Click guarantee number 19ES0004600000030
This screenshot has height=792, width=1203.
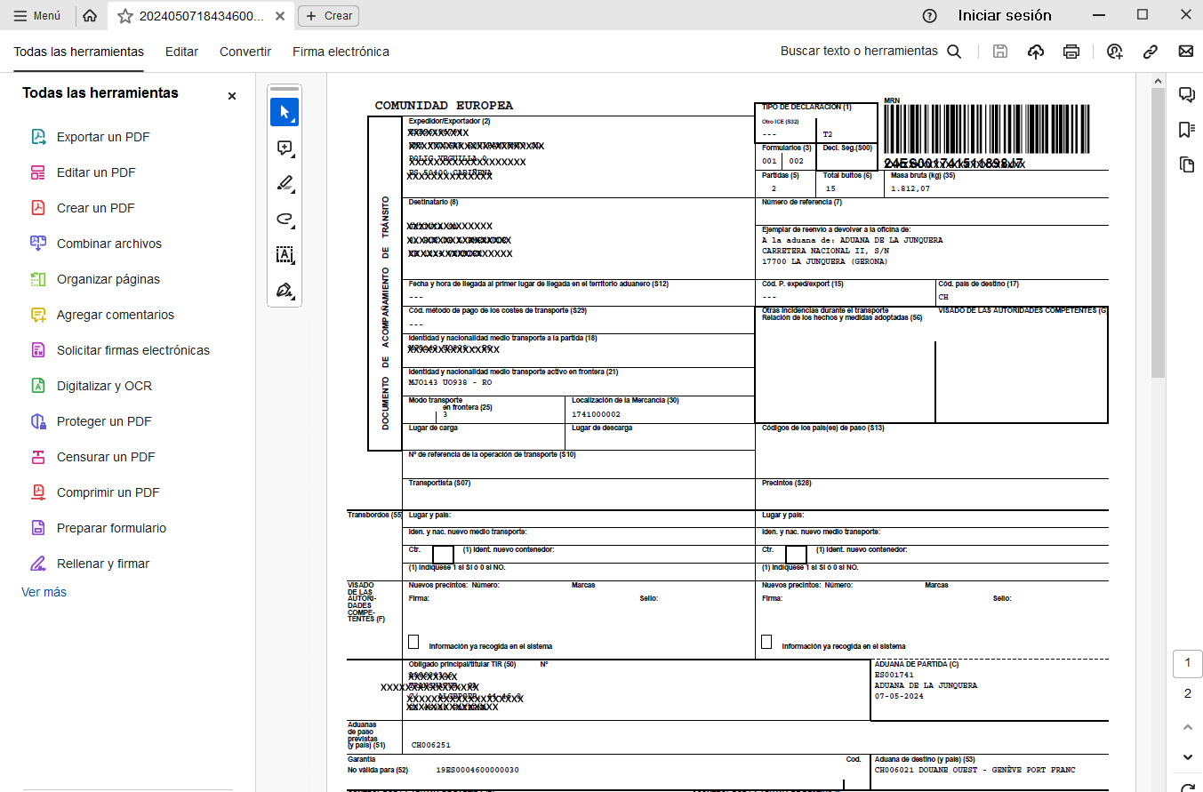tap(477, 770)
